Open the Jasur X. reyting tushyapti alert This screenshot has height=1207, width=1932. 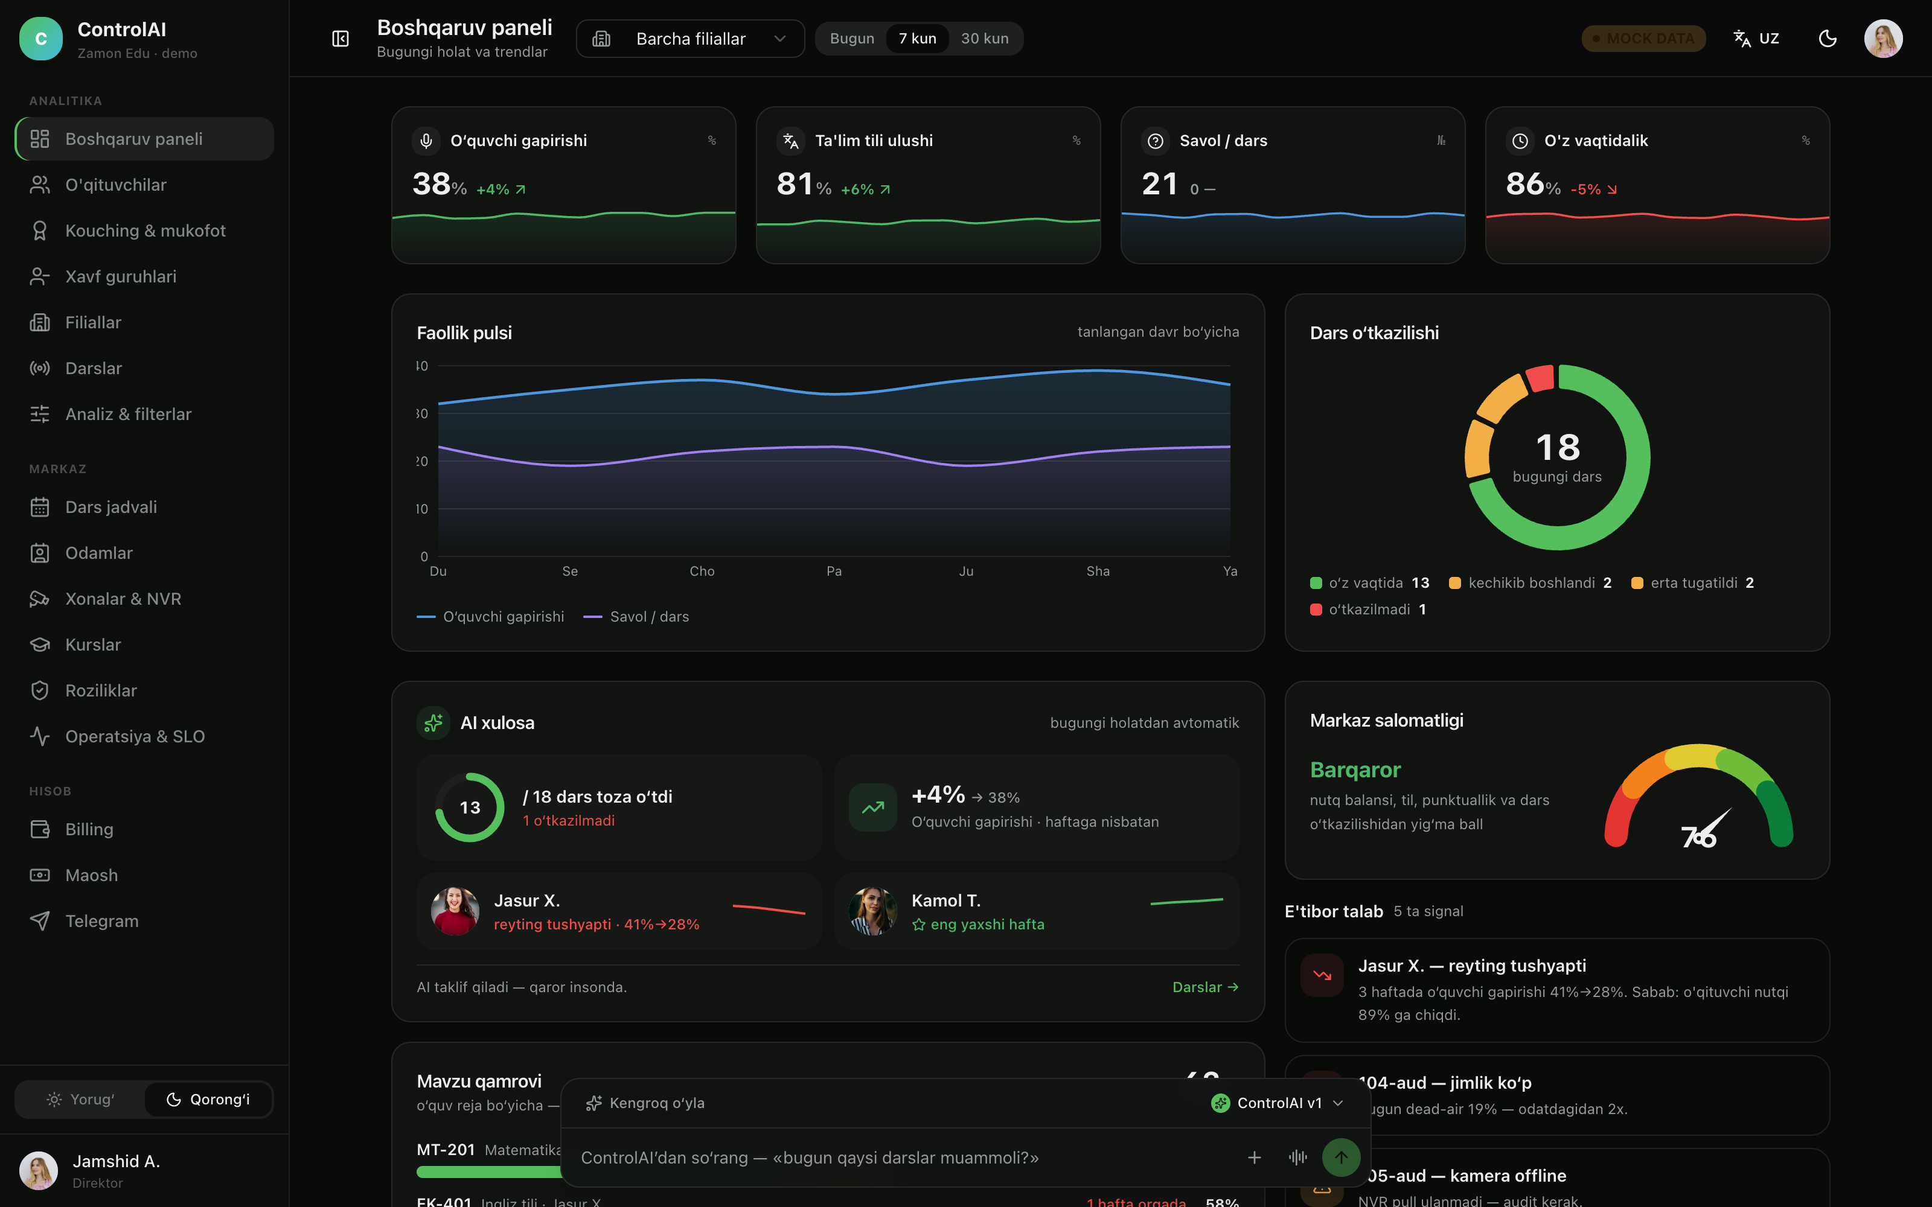(x=1557, y=990)
